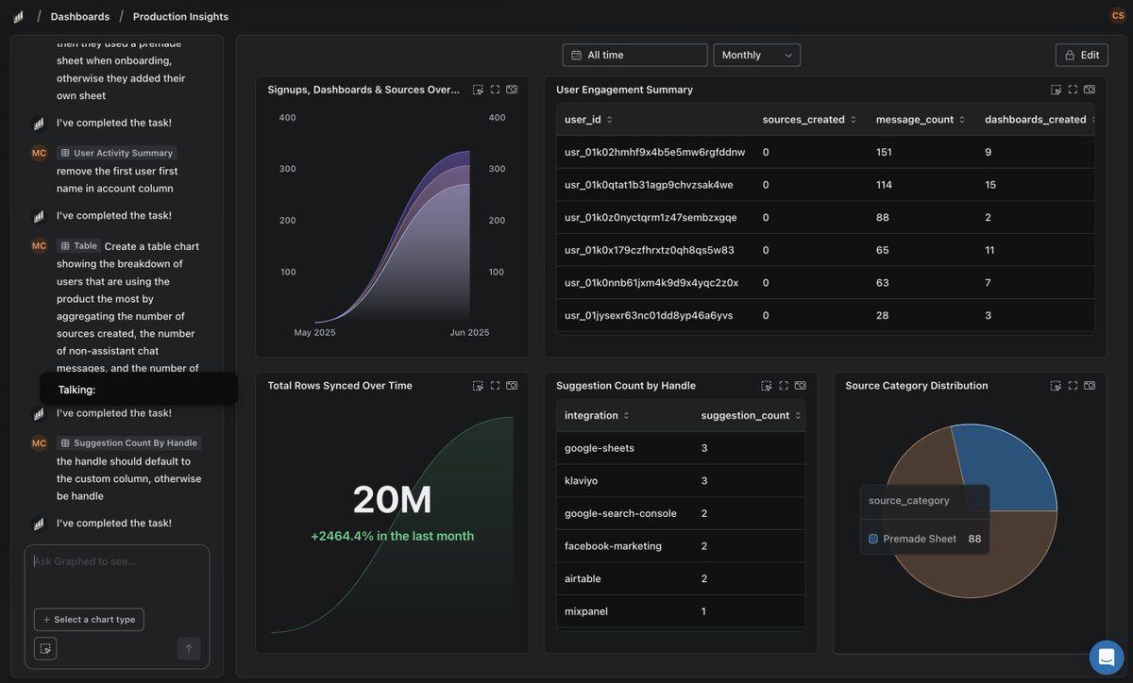The width and height of the screenshot is (1133, 683).
Task: Toggle sorting on the message_count column
Action: 961,118
